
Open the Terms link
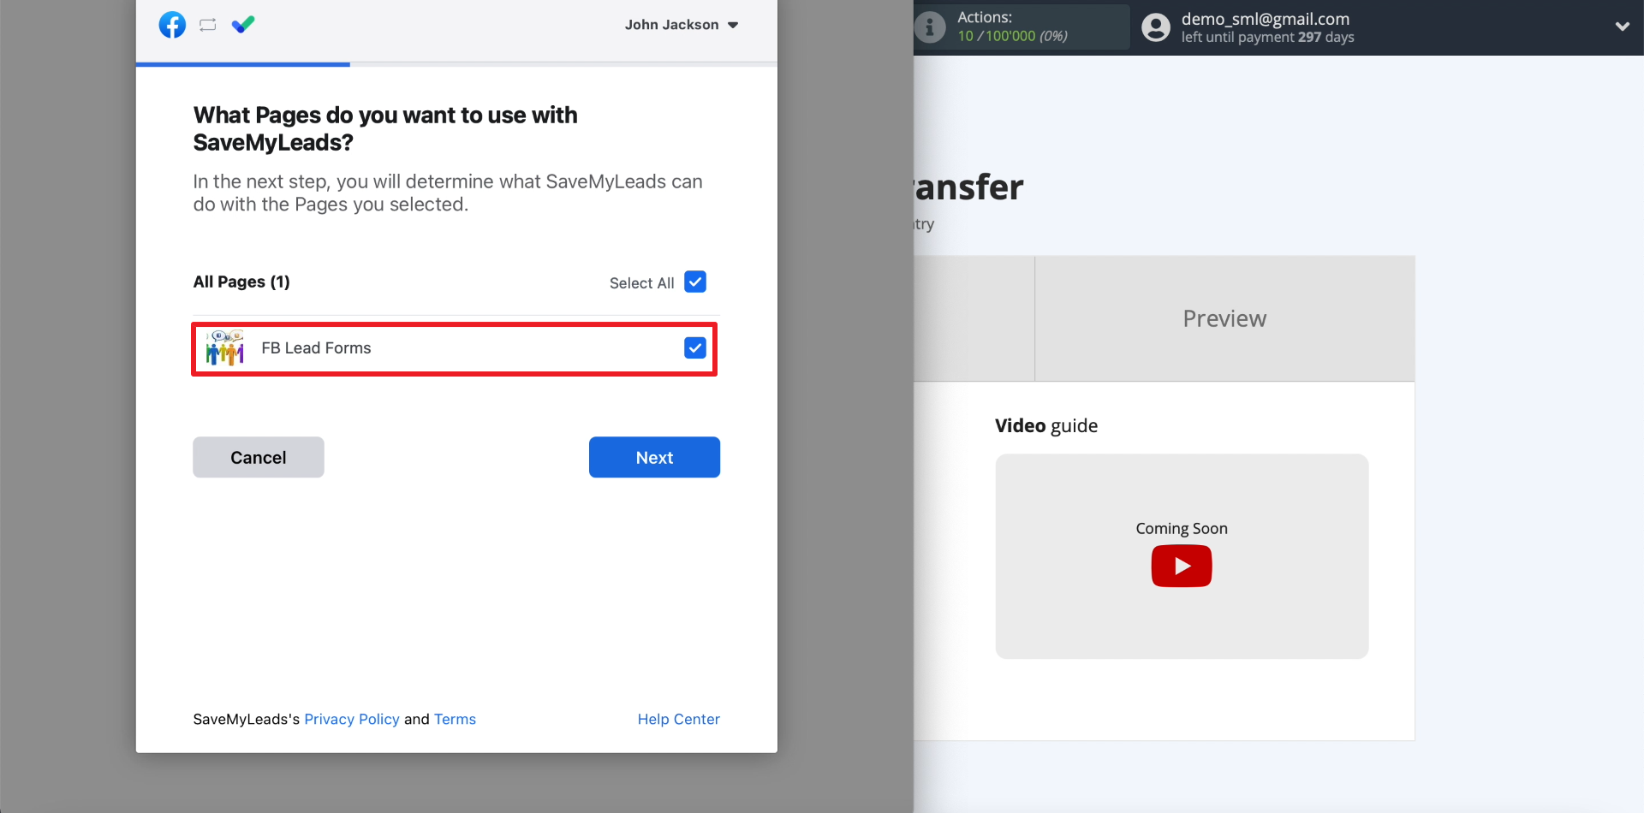pyautogui.click(x=455, y=719)
